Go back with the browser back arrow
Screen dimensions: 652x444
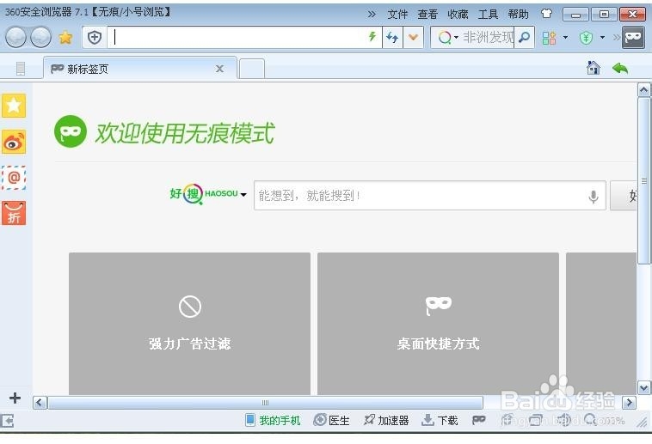15,38
